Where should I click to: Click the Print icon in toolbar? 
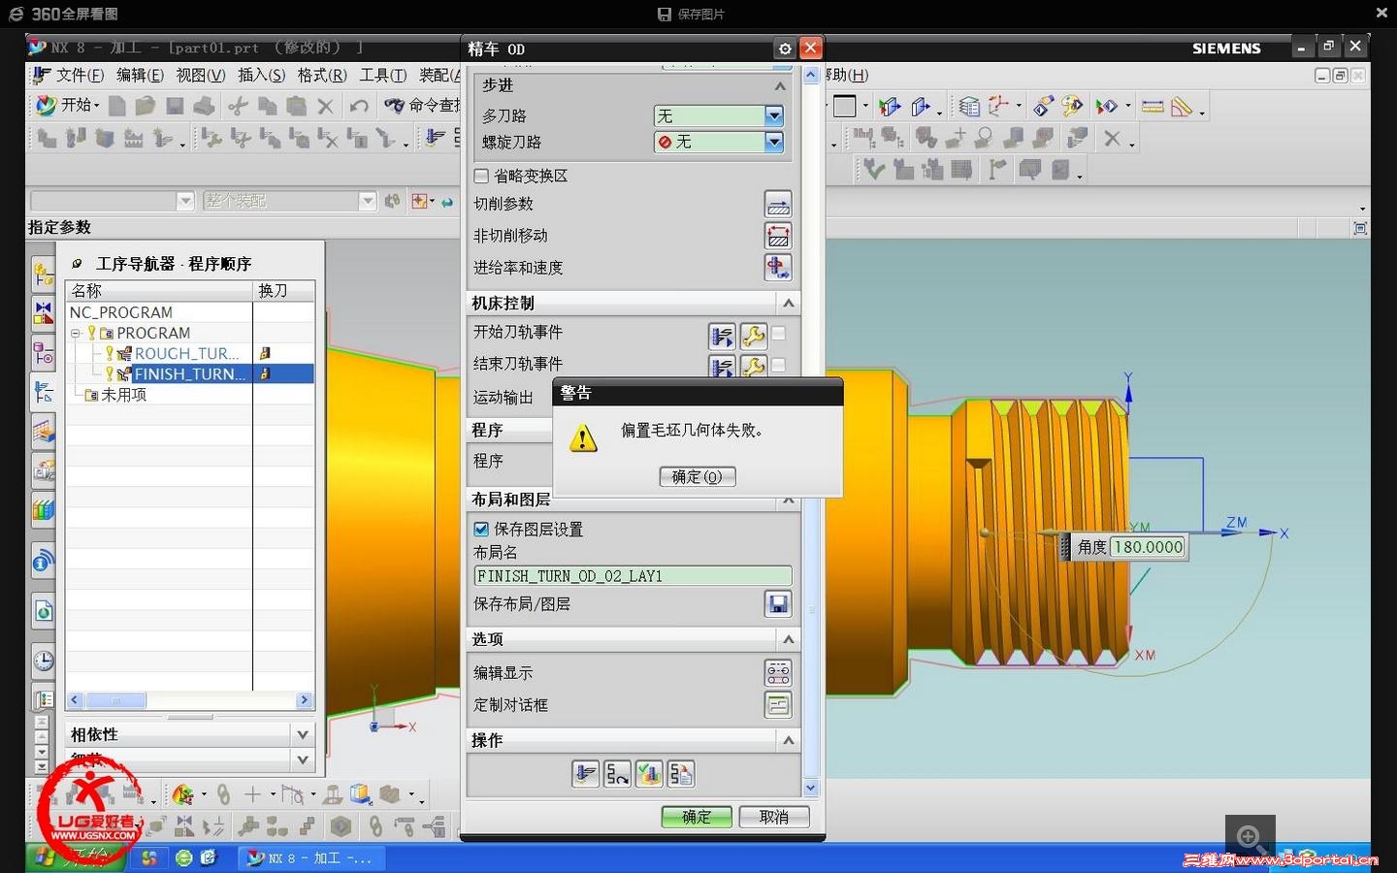(x=204, y=106)
